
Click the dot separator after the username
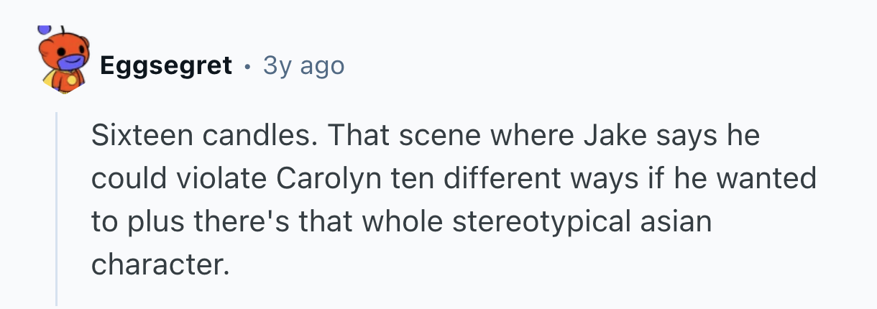[x=247, y=66]
